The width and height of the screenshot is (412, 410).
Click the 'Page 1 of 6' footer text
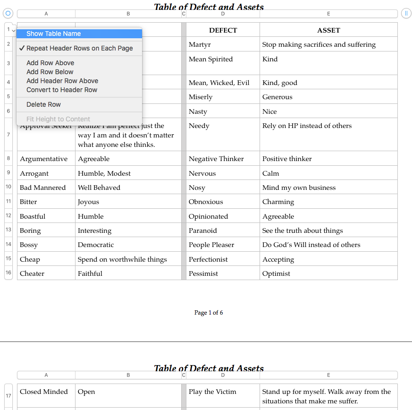tap(209, 312)
